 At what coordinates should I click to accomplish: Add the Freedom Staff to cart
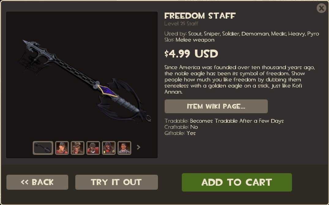pyautogui.click(x=237, y=182)
